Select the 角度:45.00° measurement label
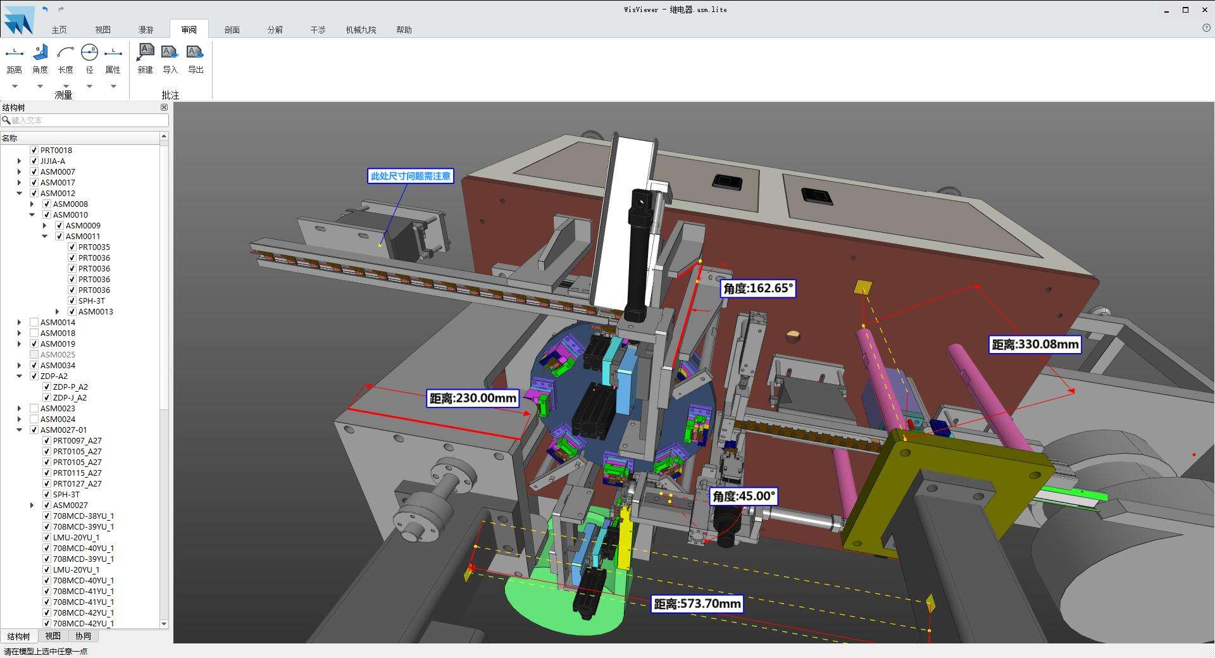The image size is (1215, 658). 744,496
